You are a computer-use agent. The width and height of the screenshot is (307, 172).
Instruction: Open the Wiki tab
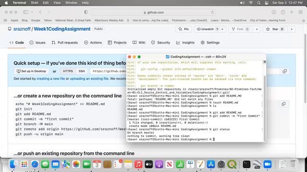click(139, 43)
